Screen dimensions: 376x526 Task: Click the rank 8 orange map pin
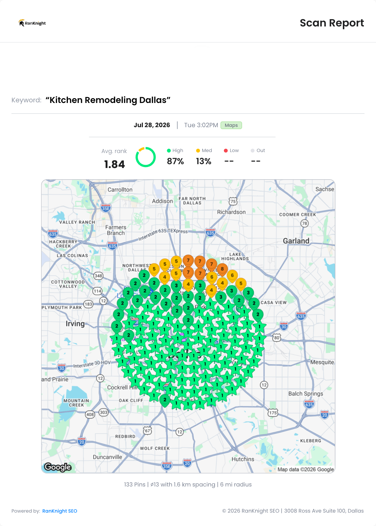222,270
